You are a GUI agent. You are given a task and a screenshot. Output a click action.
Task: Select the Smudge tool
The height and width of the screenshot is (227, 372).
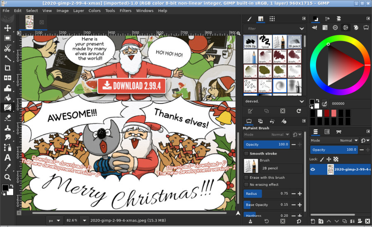pyautogui.click(x=7, y=137)
